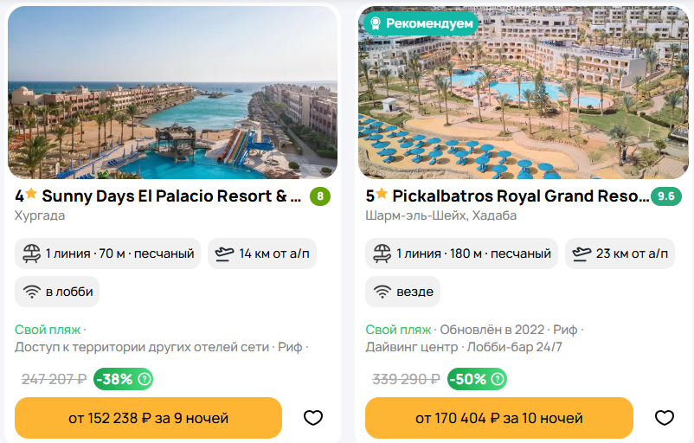This screenshot has width=694, height=443.
Task: Click the green 8 rating badge
Action: 320,196
